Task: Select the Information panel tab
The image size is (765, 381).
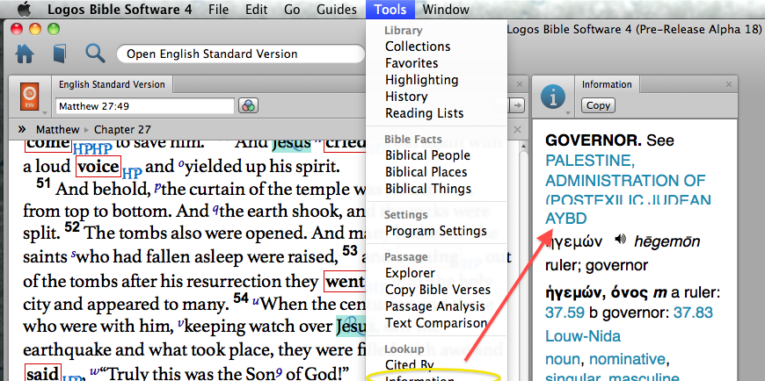Action: click(607, 84)
